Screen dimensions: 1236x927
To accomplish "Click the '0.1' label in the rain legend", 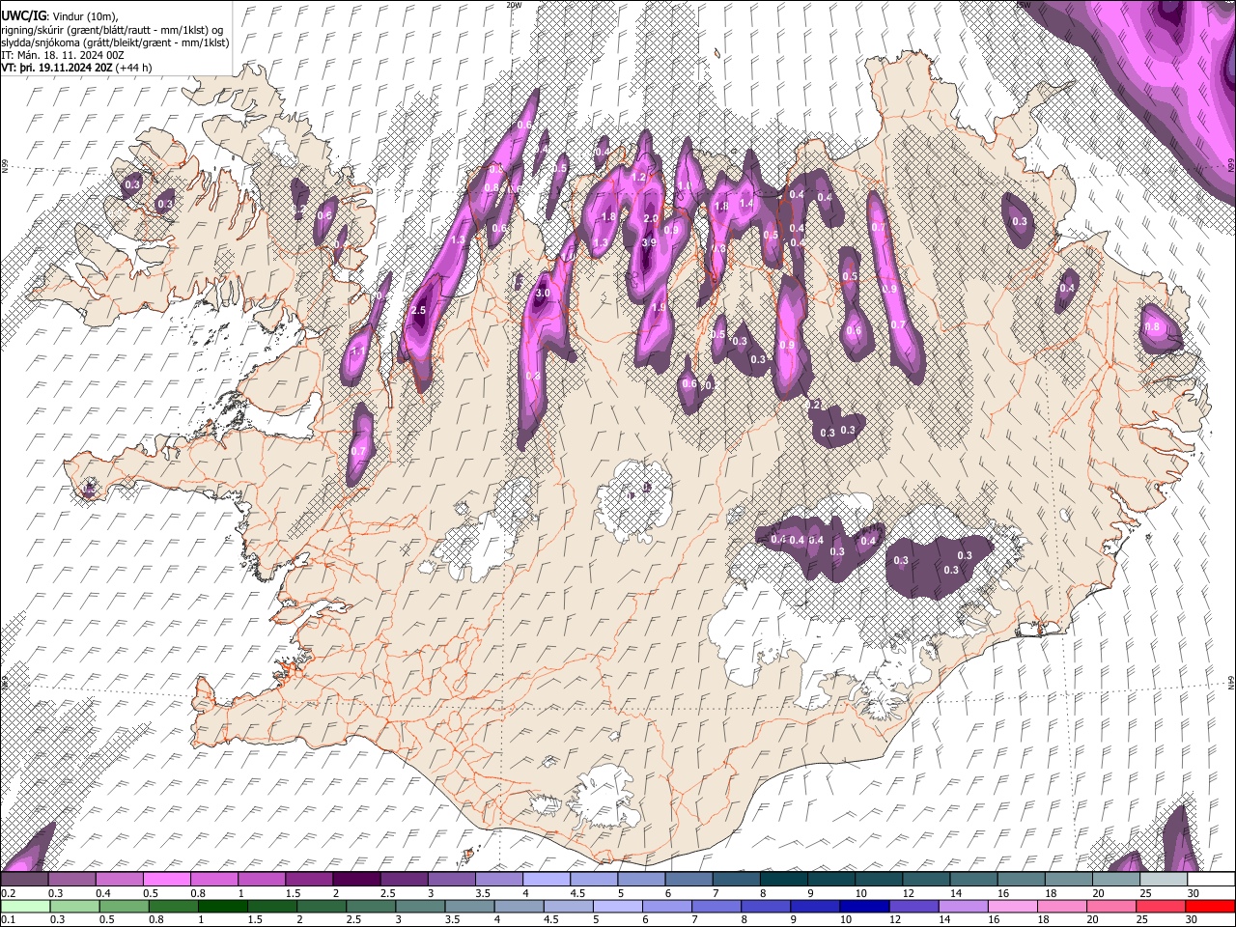I will click(8, 920).
